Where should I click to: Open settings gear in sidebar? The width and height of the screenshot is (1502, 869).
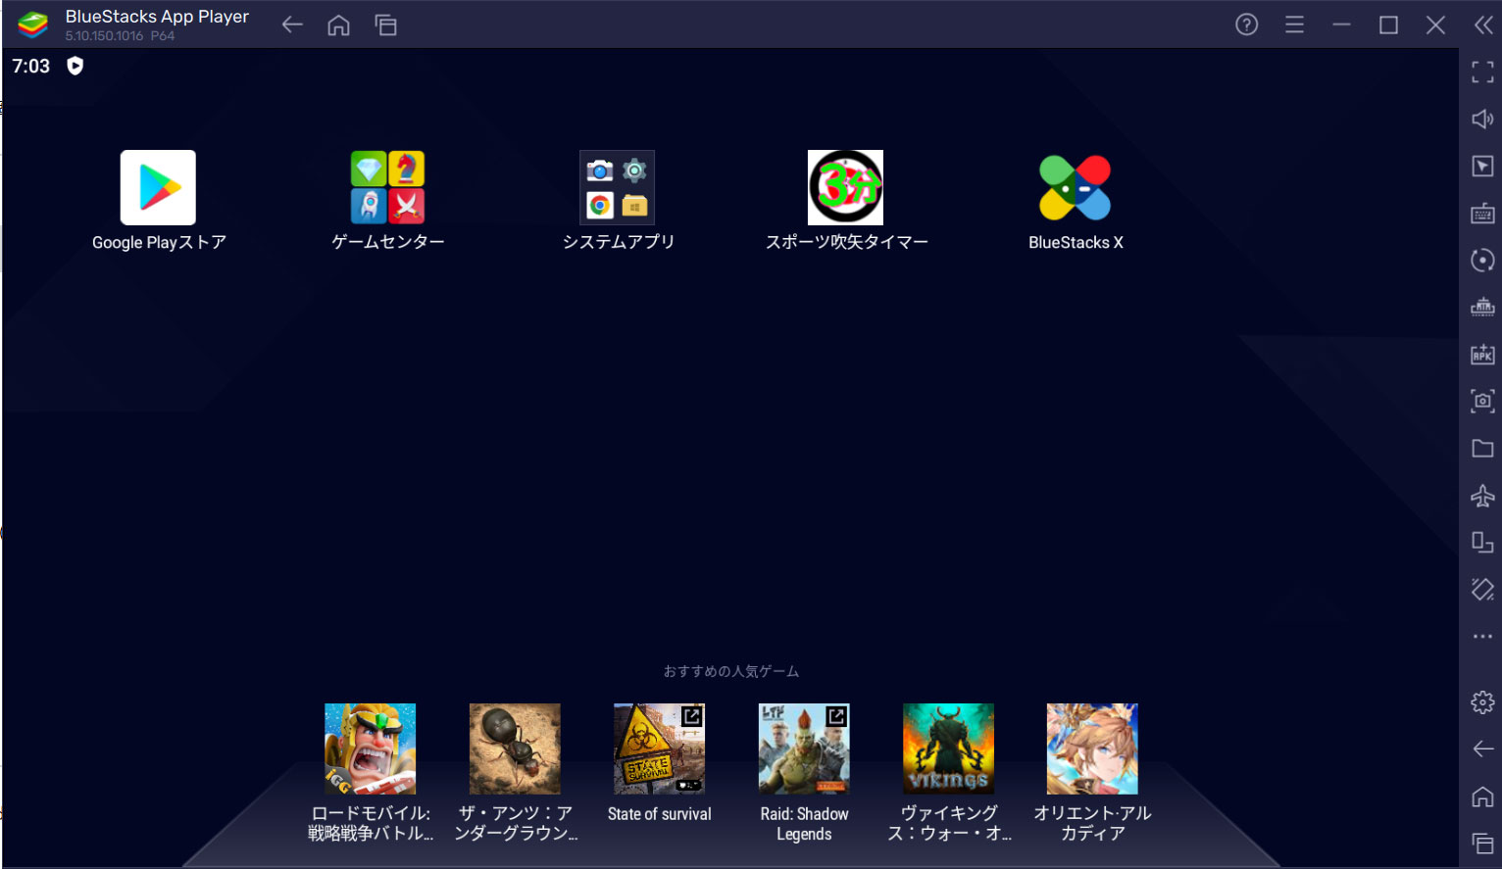tap(1482, 701)
